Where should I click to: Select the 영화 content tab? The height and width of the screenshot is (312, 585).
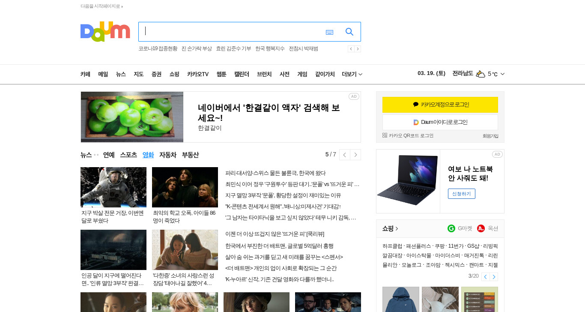click(148, 155)
